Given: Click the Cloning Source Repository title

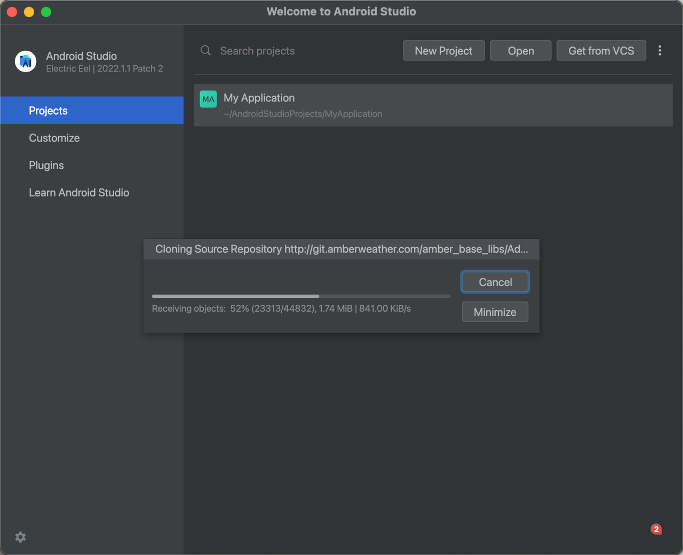Looking at the screenshot, I should (341, 249).
